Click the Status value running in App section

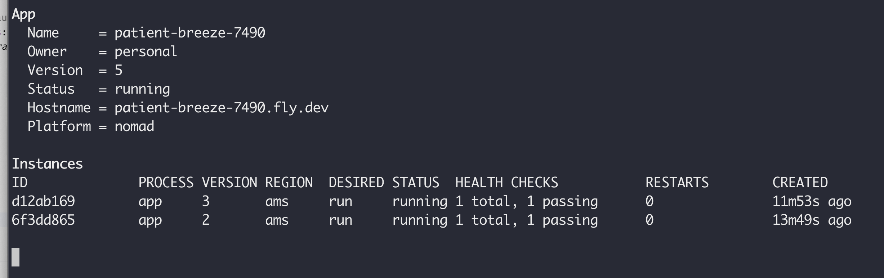(x=142, y=89)
